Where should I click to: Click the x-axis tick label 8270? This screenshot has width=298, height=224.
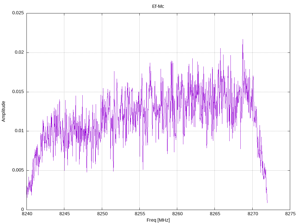pyautogui.click(x=253, y=214)
